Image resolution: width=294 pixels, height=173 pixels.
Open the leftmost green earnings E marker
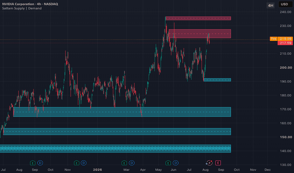(x=32, y=163)
